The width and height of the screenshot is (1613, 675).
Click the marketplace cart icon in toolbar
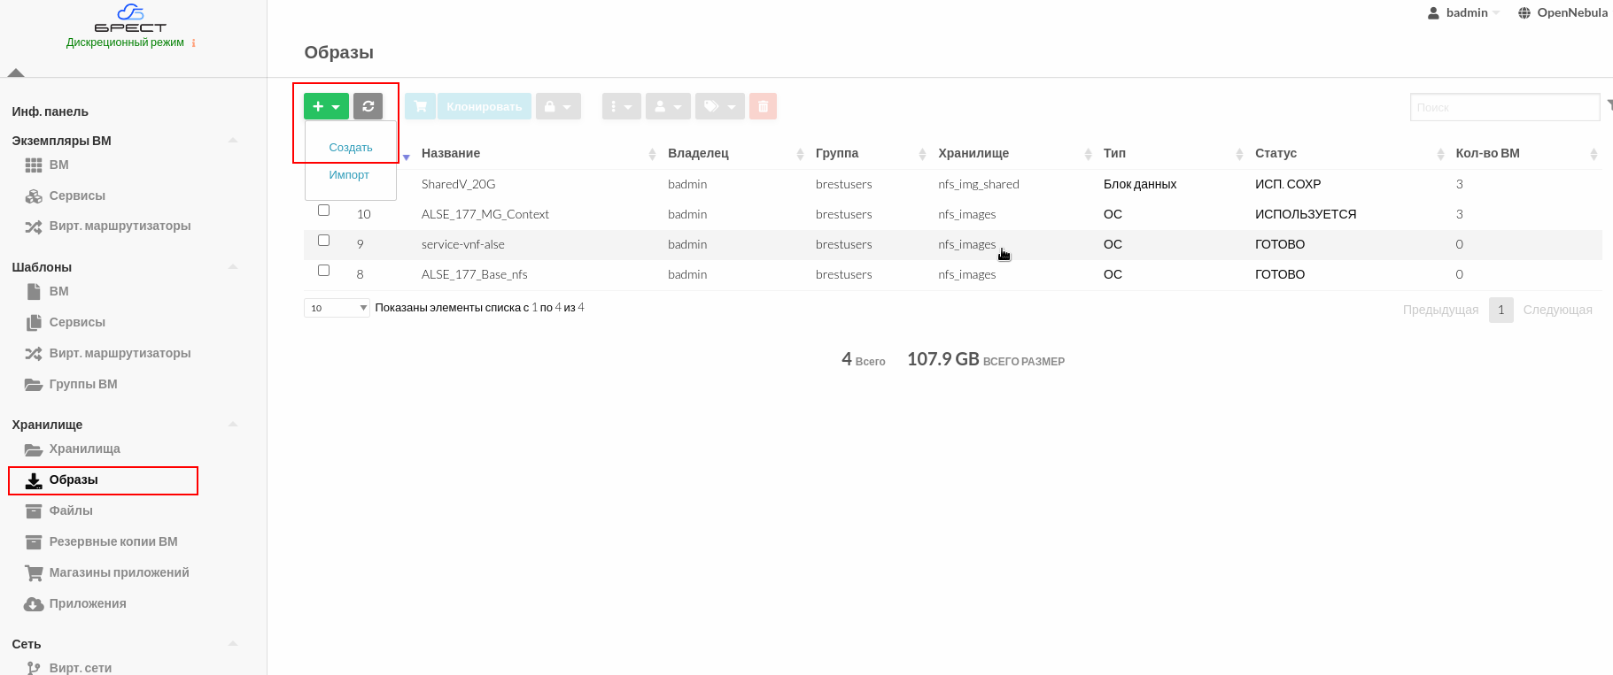click(x=420, y=106)
